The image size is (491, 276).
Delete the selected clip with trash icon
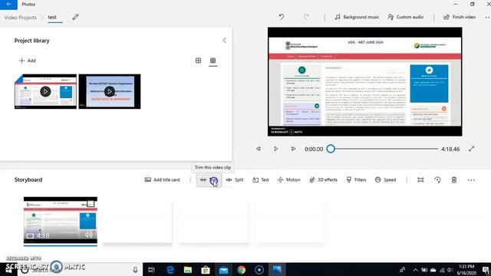tap(453, 180)
